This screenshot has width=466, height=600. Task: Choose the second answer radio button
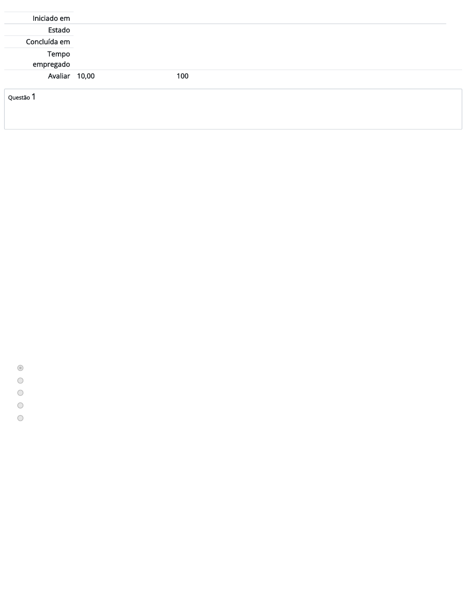[20, 380]
